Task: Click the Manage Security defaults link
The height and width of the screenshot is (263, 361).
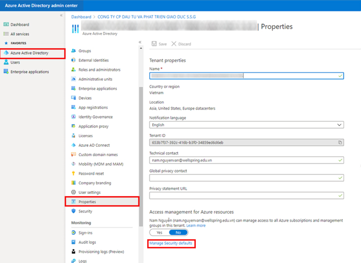Action: pos(171,243)
